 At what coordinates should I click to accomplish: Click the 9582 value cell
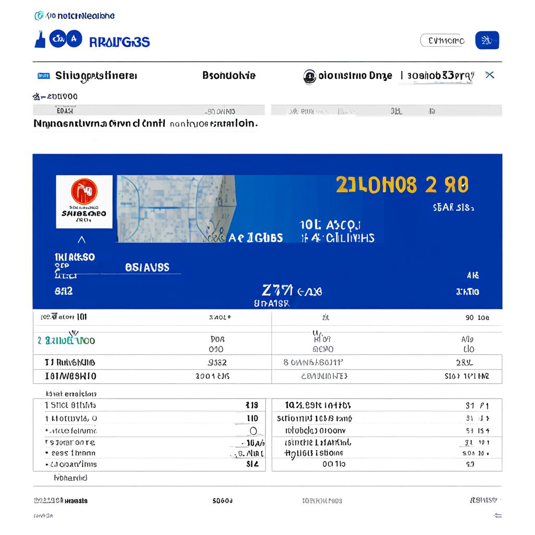click(x=217, y=363)
